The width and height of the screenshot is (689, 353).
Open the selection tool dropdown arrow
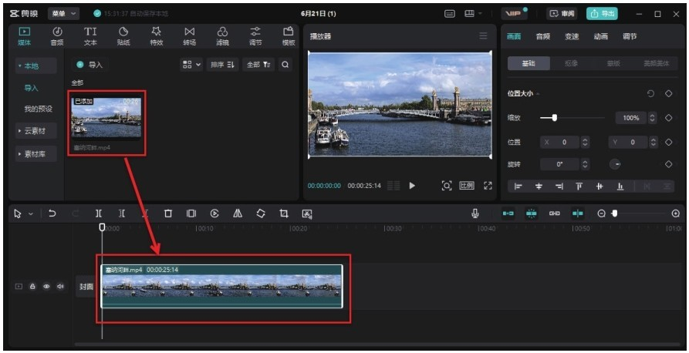[31, 213]
